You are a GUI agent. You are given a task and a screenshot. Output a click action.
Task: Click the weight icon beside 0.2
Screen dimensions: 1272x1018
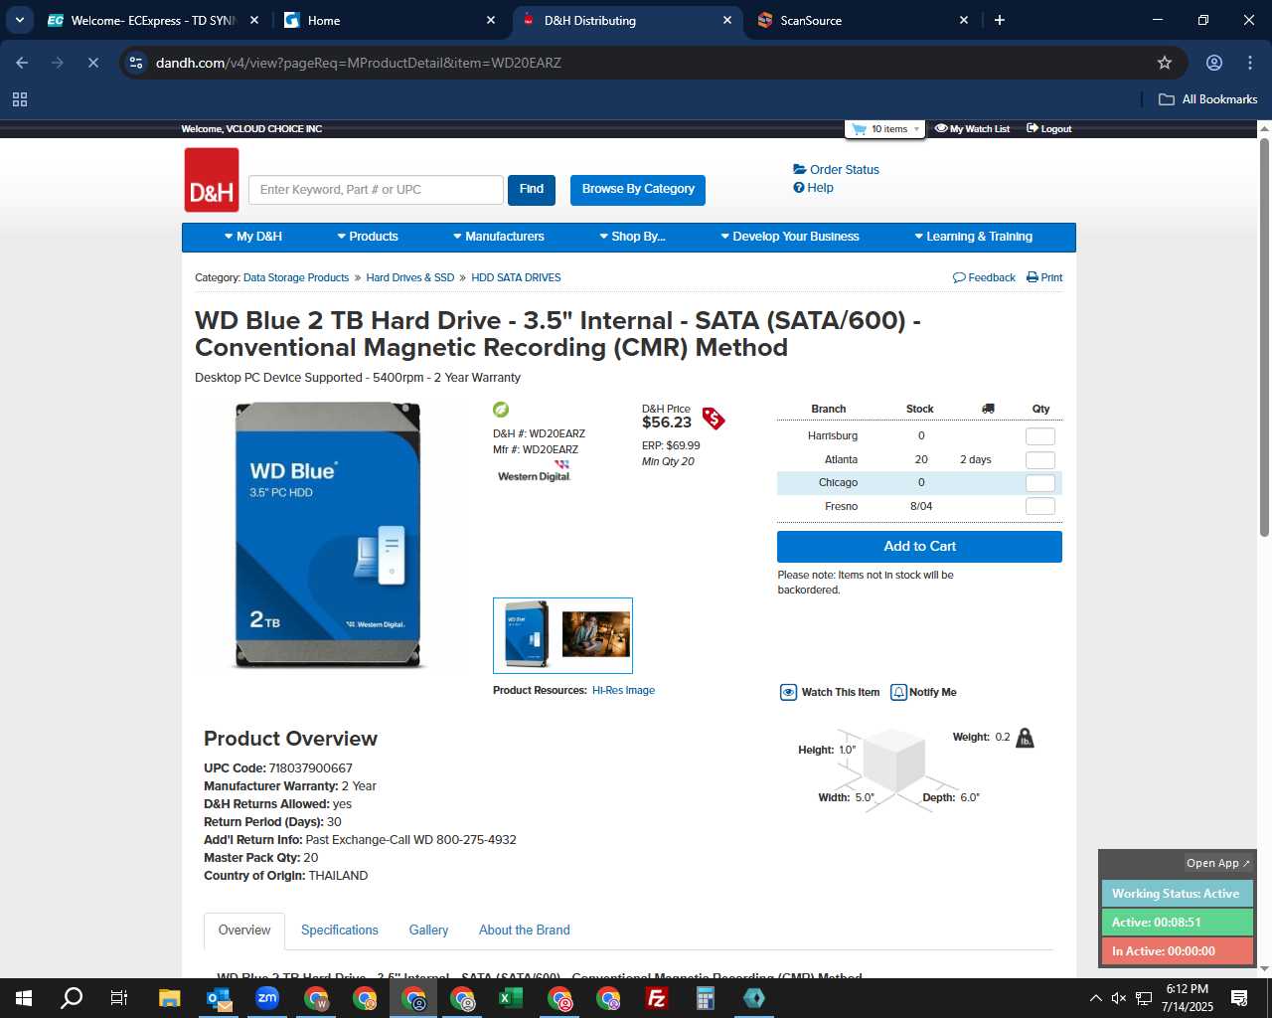(1026, 738)
